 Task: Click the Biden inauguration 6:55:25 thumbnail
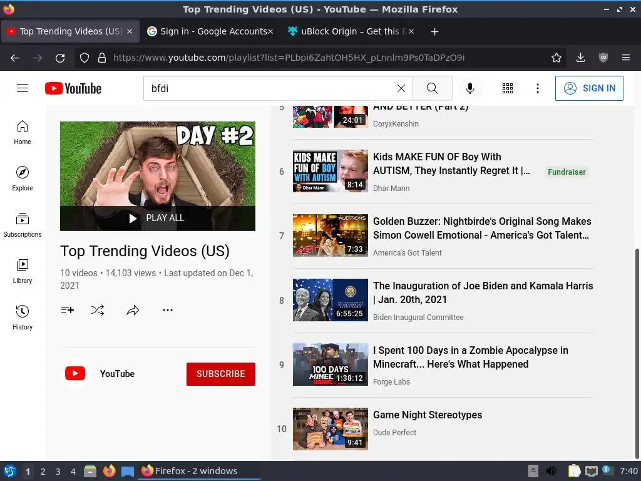(331, 300)
